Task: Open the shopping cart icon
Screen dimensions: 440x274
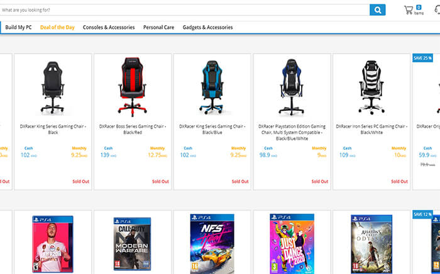Action: 409,10
